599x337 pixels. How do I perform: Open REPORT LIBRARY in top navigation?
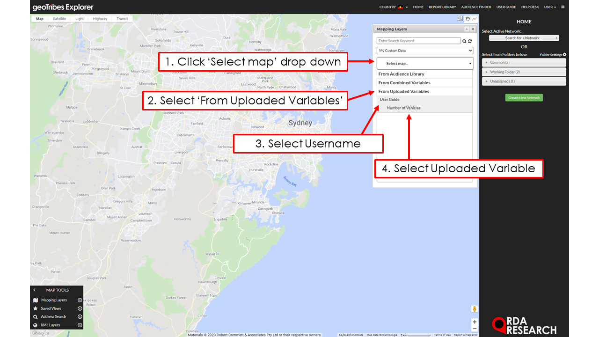(442, 7)
